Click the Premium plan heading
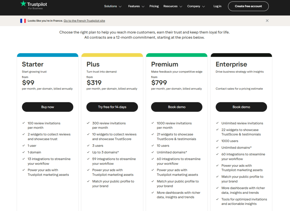This screenshot has height=211, width=290. click(165, 64)
